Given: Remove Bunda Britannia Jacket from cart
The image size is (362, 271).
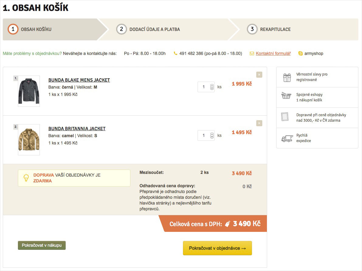Looking at the screenshot, I should coord(259,123).
